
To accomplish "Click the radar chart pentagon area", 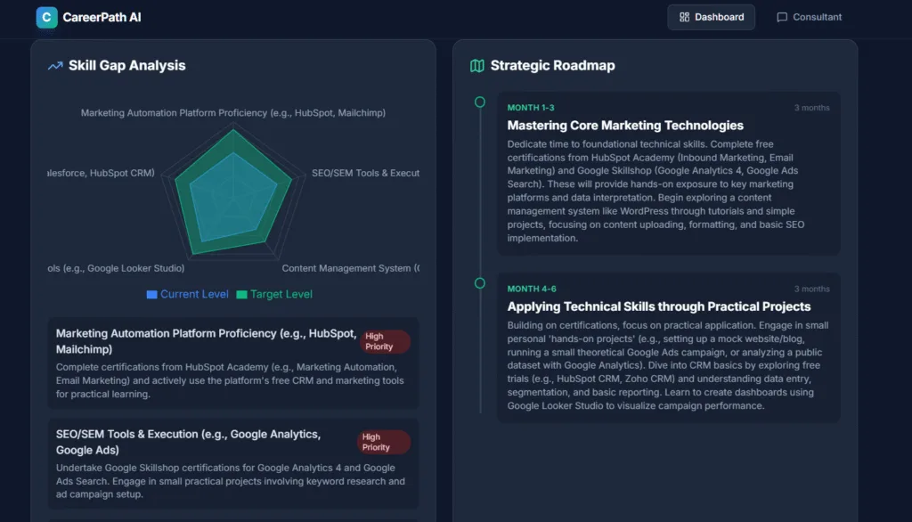I will tap(232, 196).
